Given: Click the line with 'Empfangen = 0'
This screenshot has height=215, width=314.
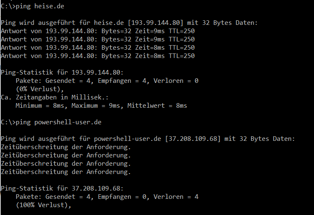Looking at the screenshot, I should click(107, 197).
